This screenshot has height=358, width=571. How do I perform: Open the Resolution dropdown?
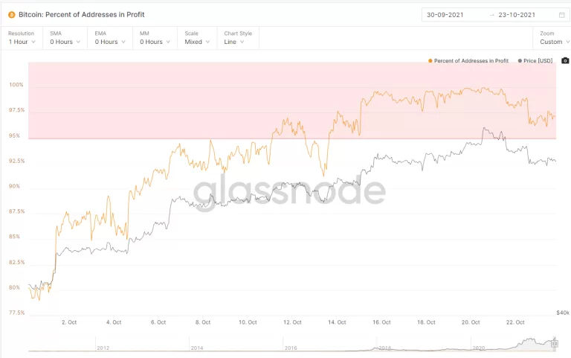22,42
